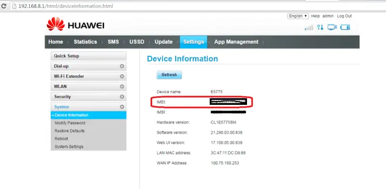The height and width of the screenshot is (189, 386).
Task: Click the Help link
Action: 316,16
